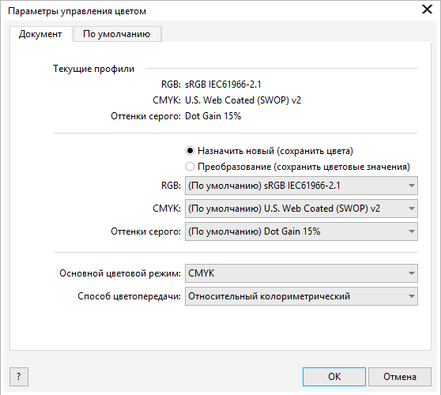Click the Преобразование (сохранить цветовые значения) label

(303, 167)
